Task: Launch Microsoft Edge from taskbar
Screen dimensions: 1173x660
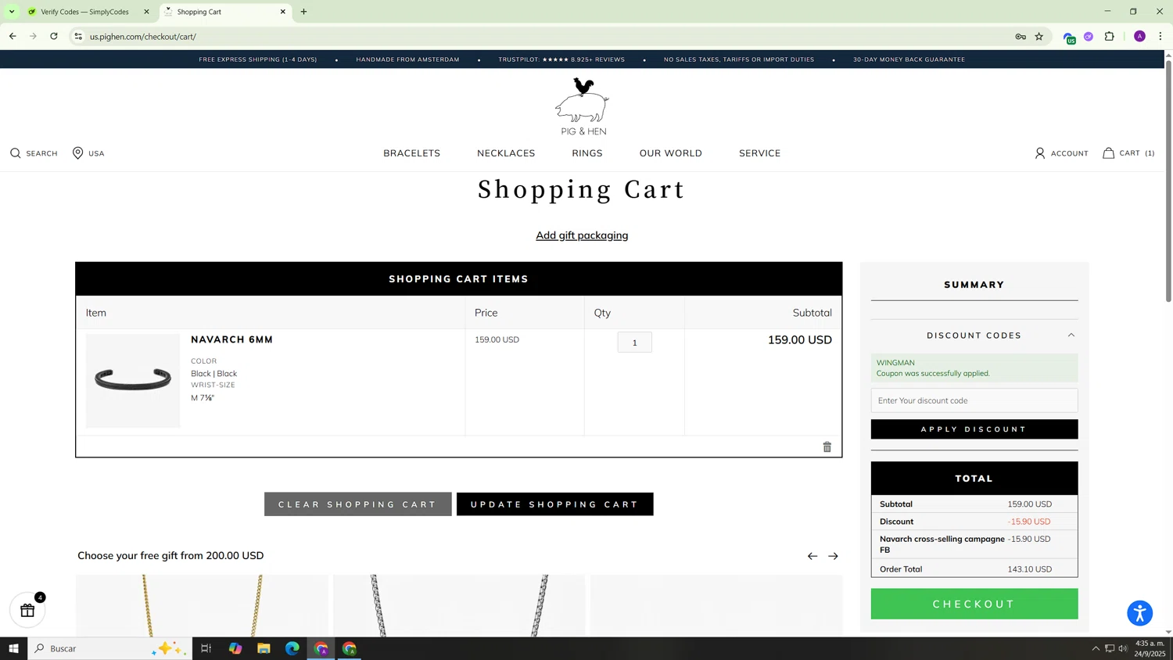Action: tap(292, 648)
